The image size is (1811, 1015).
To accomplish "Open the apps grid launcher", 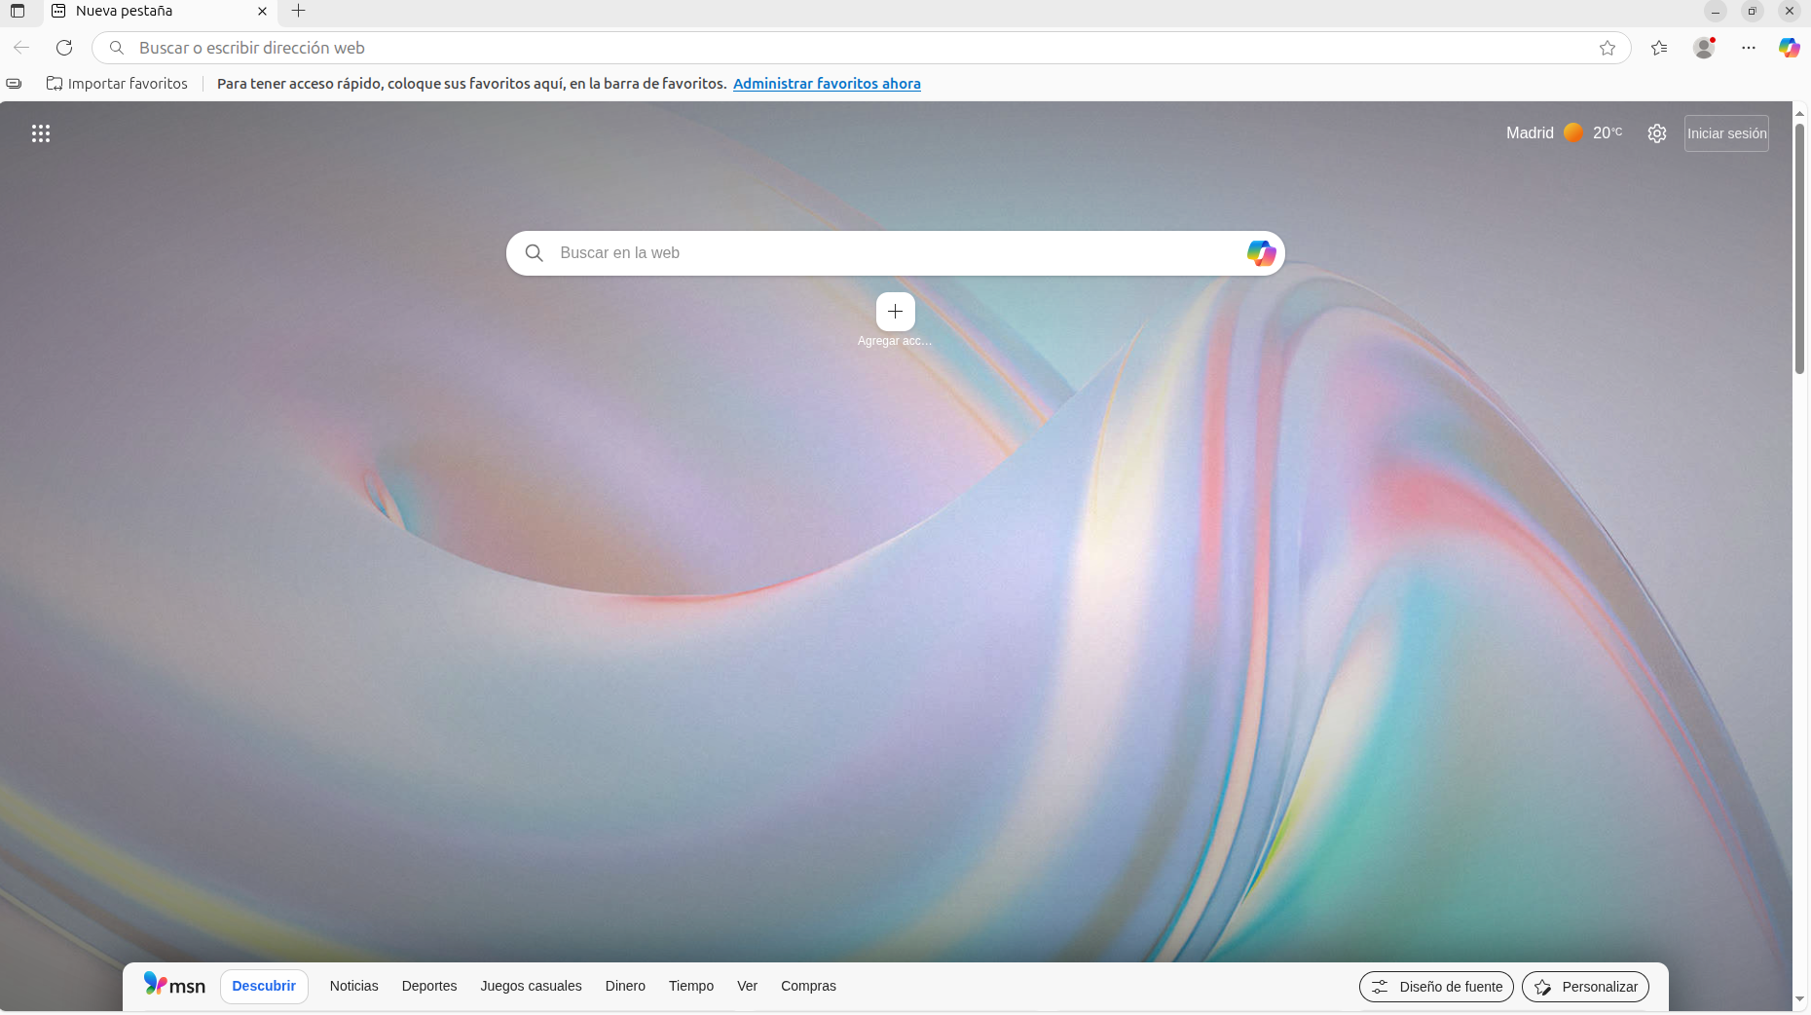I will tap(40, 133).
